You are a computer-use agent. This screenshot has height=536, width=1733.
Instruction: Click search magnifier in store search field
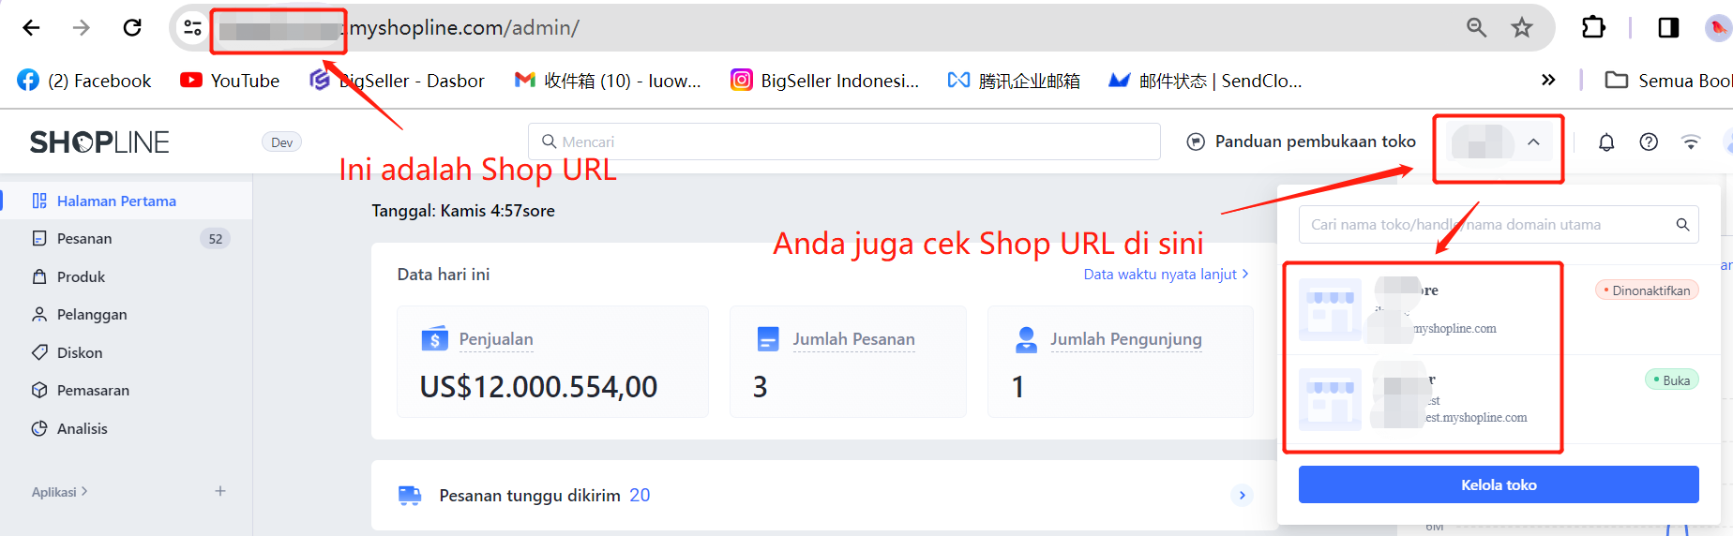click(1682, 224)
